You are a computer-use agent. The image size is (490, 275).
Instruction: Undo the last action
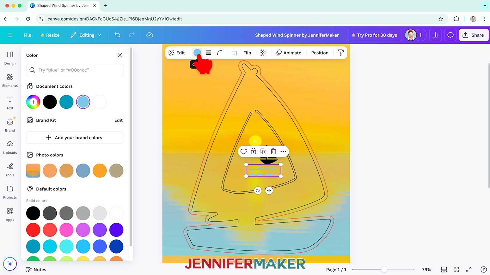point(117,35)
